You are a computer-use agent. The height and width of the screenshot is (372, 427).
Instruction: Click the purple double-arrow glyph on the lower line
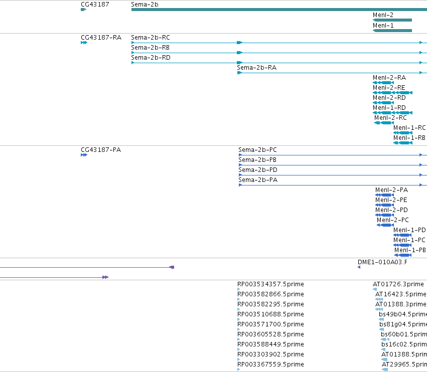pyautogui.click(x=105, y=277)
